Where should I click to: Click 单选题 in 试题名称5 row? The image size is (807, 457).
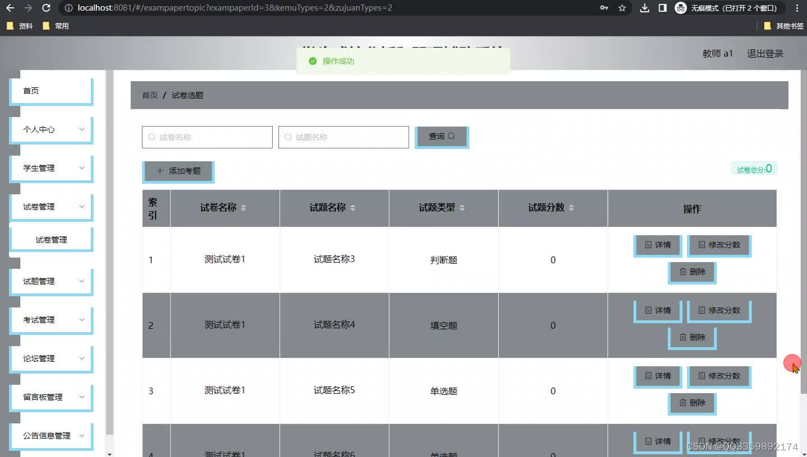(x=444, y=391)
